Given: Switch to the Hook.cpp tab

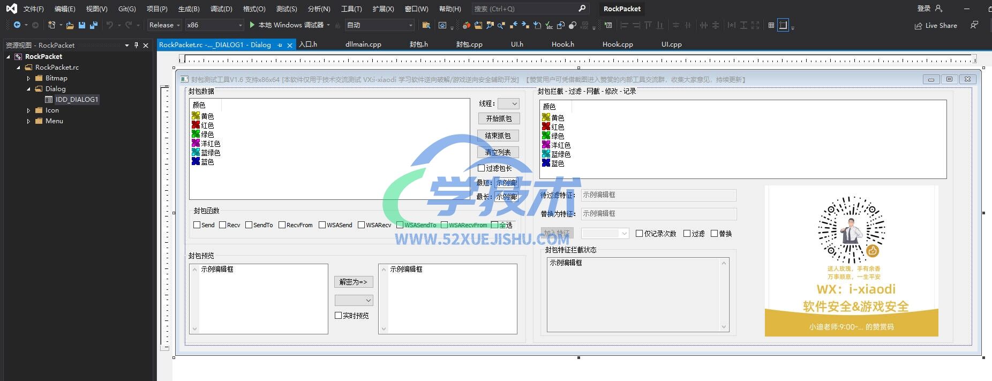Looking at the screenshot, I should [x=618, y=44].
